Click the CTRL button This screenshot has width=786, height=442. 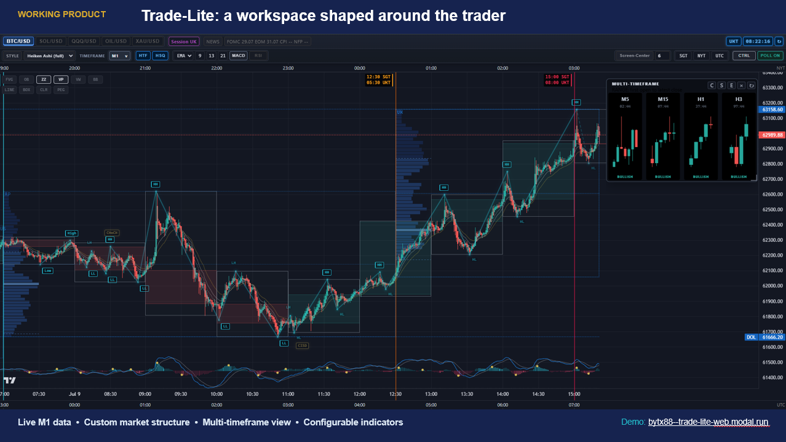pyautogui.click(x=744, y=55)
